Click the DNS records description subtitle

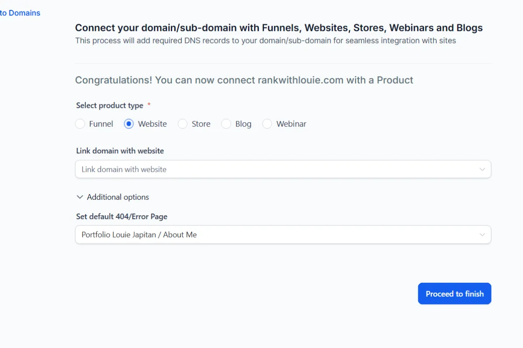coord(265,40)
